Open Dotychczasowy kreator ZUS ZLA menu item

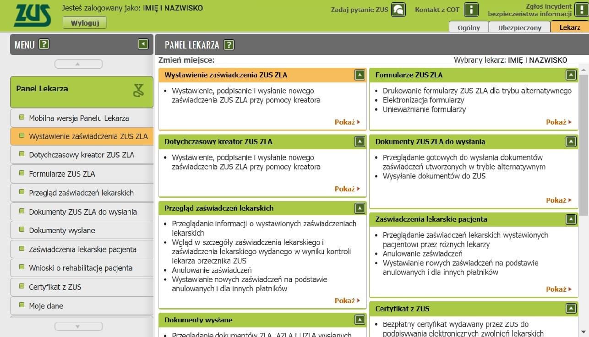(82, 155)
